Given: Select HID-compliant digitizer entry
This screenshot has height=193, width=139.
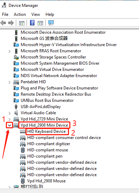Looking at the screenshot, I should pyautogui.click(x=49, y=144).
